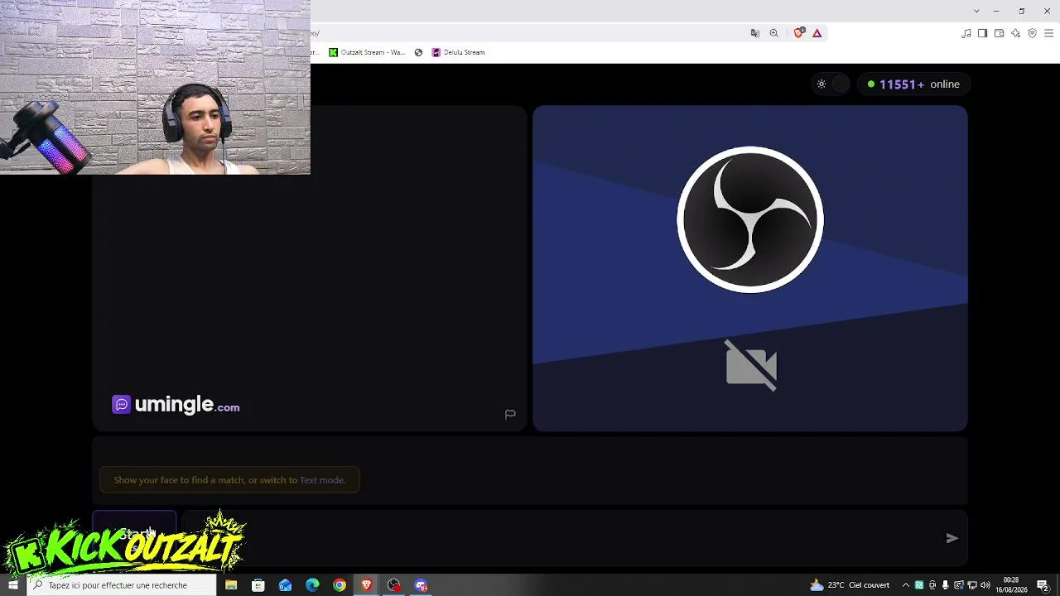This screenshot has height=596, width=1060.
Task: Click the bookmark icon between the two streams
Action: coord(418,52)
